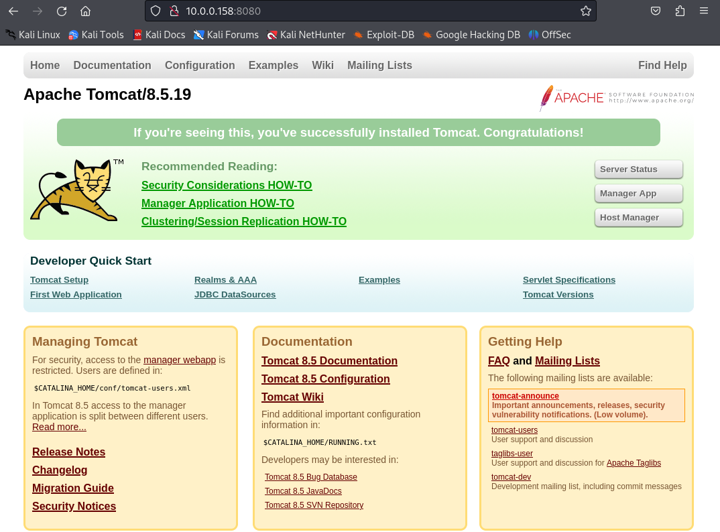The height and width of the screenshot is (532, 720).
Task: Open Exploit-DB bookmark
Action: pyautogui.click(x=384, y=35)
